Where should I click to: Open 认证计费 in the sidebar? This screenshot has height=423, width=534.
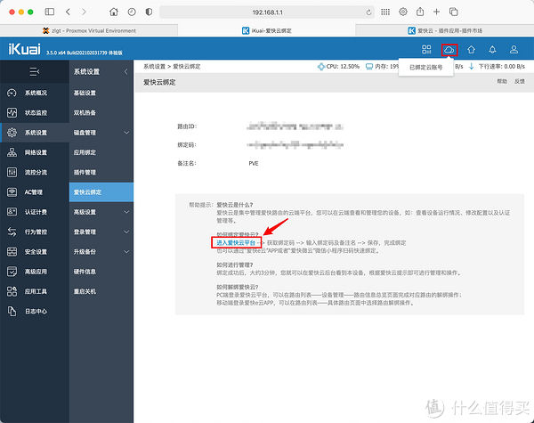35,212
